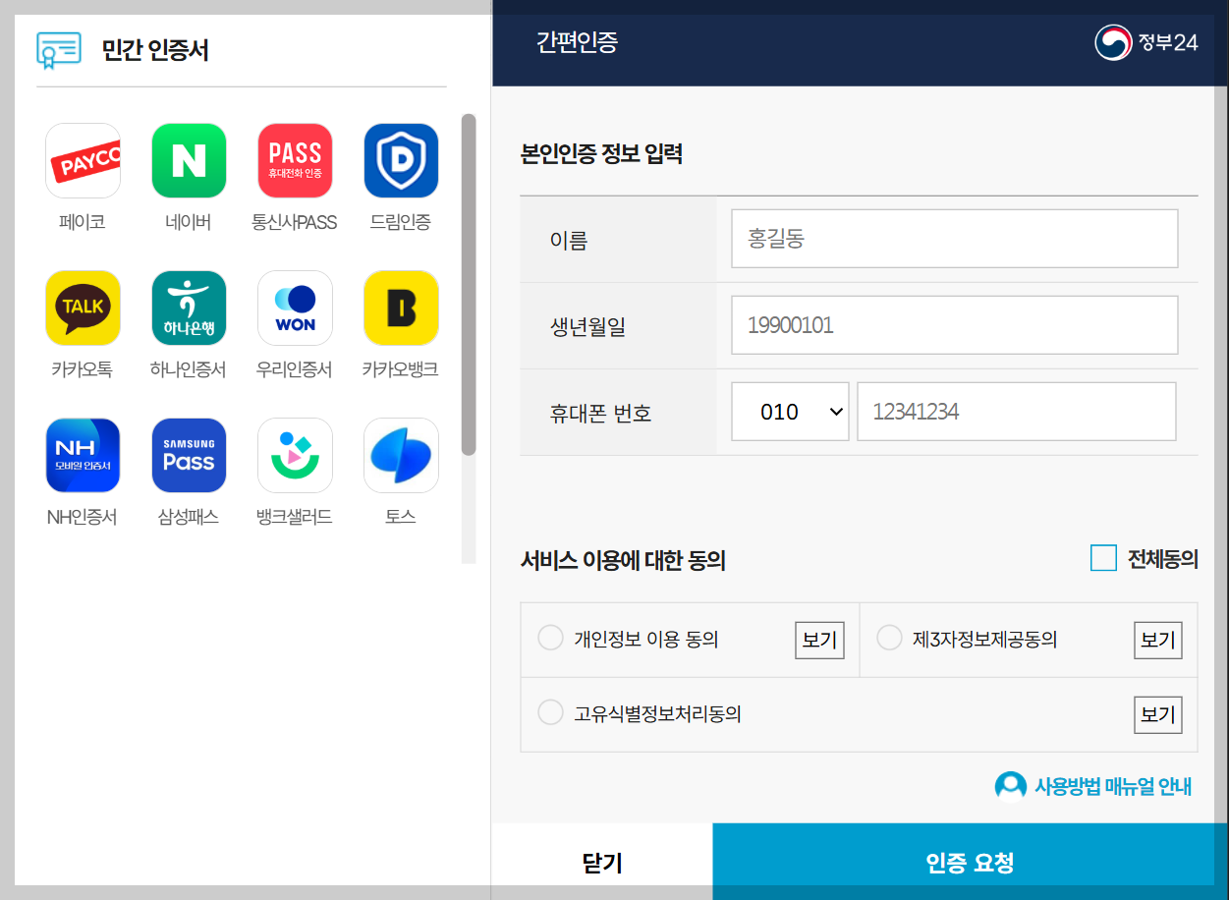The image size is (1229, 900).
Task: Open the 사용방법 매뉴얼 안내 link
Action: pyautogui.click(x=1112, y=787)
